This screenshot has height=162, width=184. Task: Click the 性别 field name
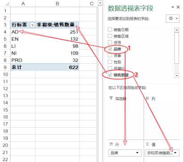(117, 62)
